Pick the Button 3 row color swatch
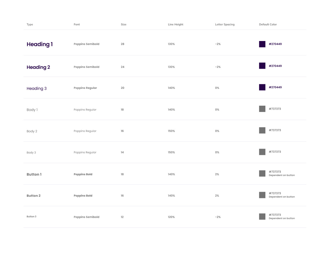Image resolution: width=328 pixels, height=257 pixels. 262,217
